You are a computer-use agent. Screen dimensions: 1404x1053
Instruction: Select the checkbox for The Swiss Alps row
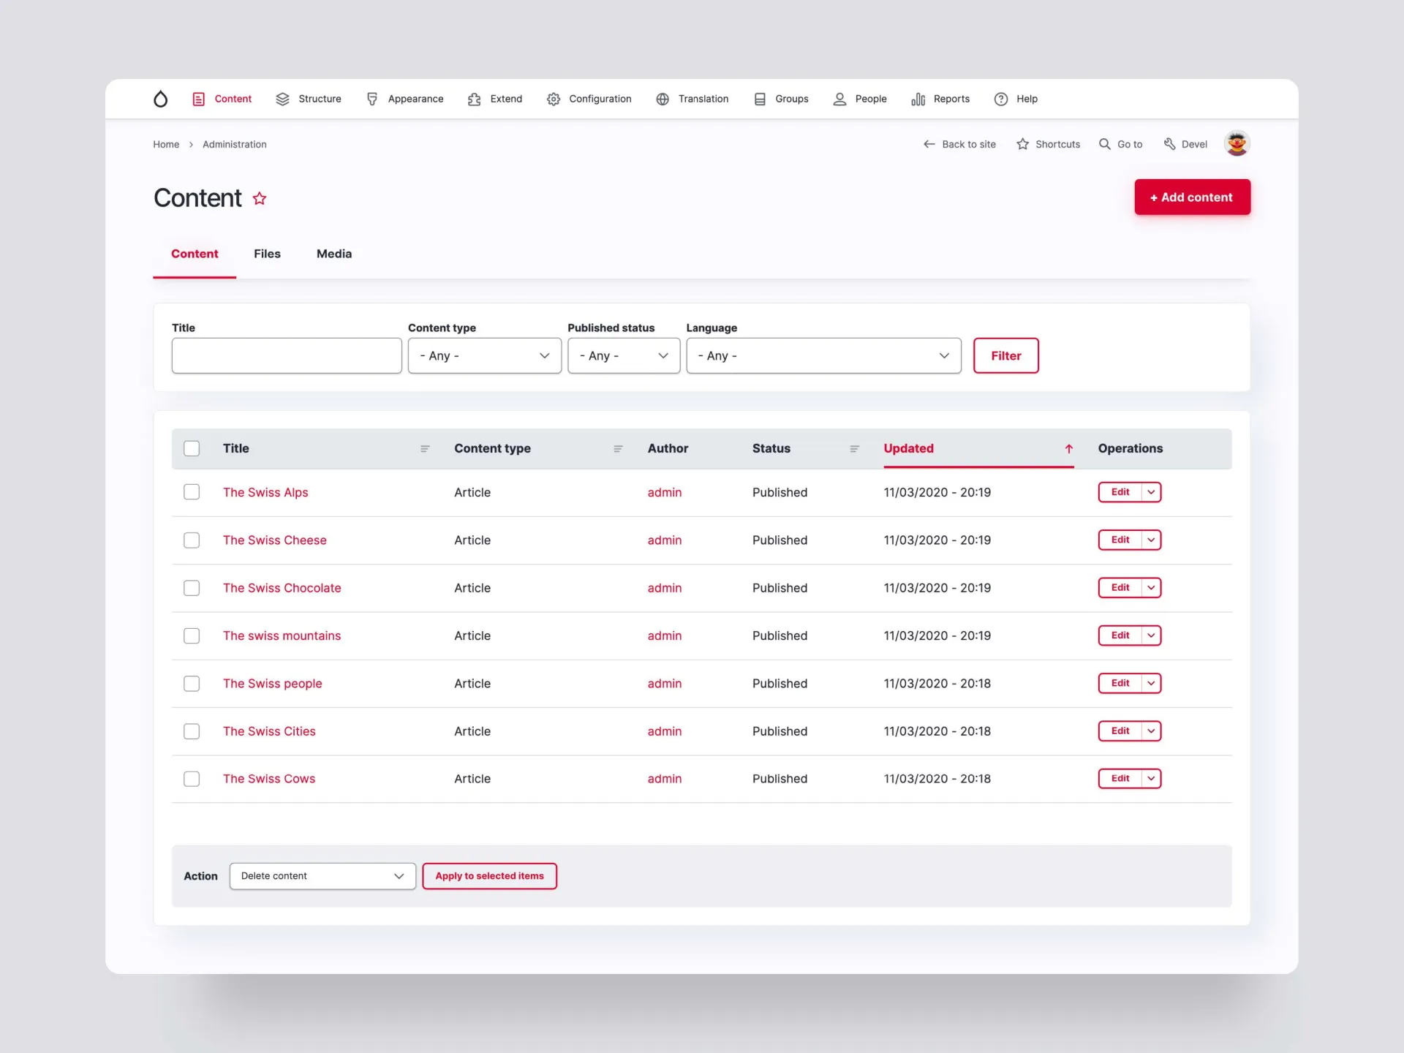tap(192, 492)
